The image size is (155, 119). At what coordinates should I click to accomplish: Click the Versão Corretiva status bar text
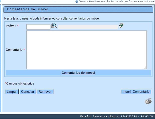pos(117,116)
